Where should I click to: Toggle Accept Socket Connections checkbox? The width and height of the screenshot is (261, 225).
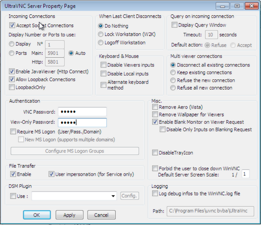coord(12,26)
